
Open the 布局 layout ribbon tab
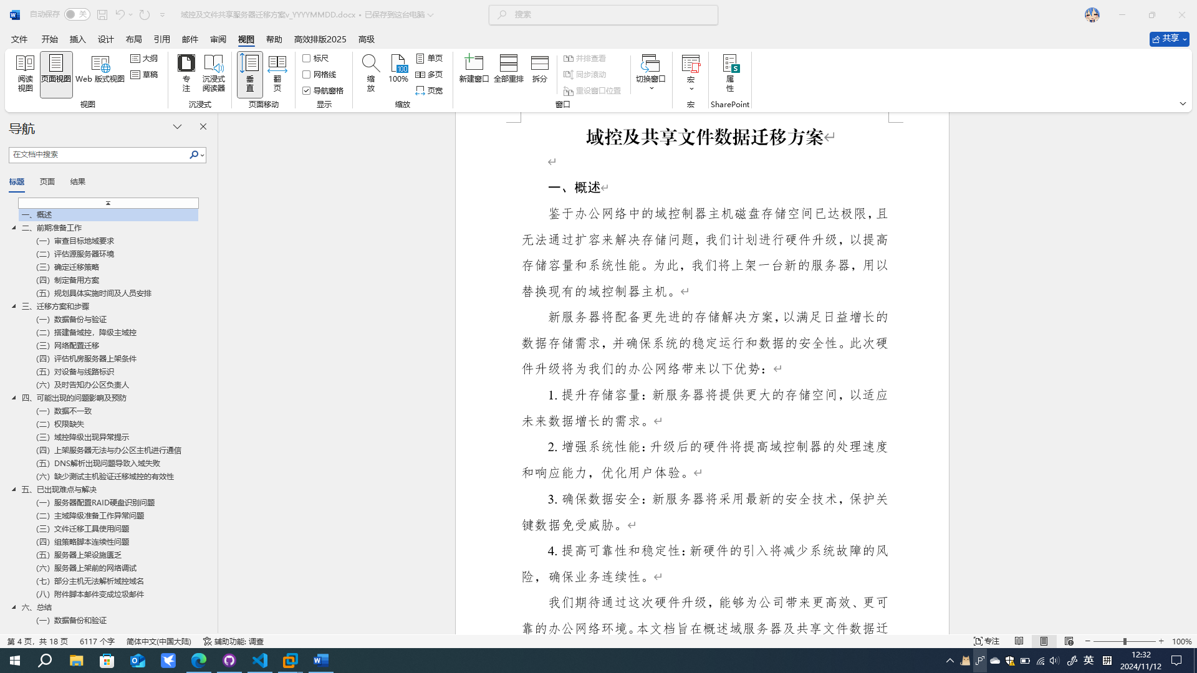point(133,39)
